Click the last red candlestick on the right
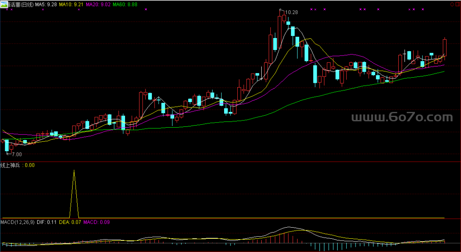Viewport: 461px width, 252px height. [x=444, y=47]
